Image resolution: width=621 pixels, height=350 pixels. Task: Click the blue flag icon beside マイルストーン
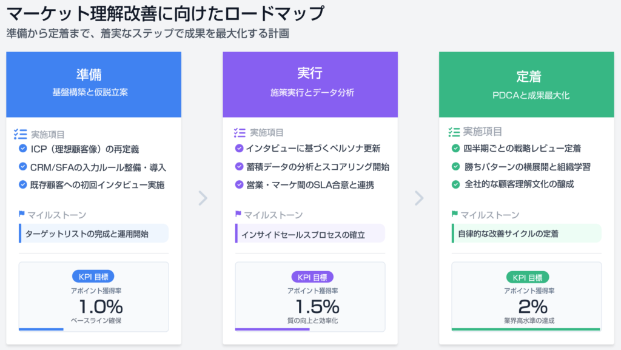point(22,214)
